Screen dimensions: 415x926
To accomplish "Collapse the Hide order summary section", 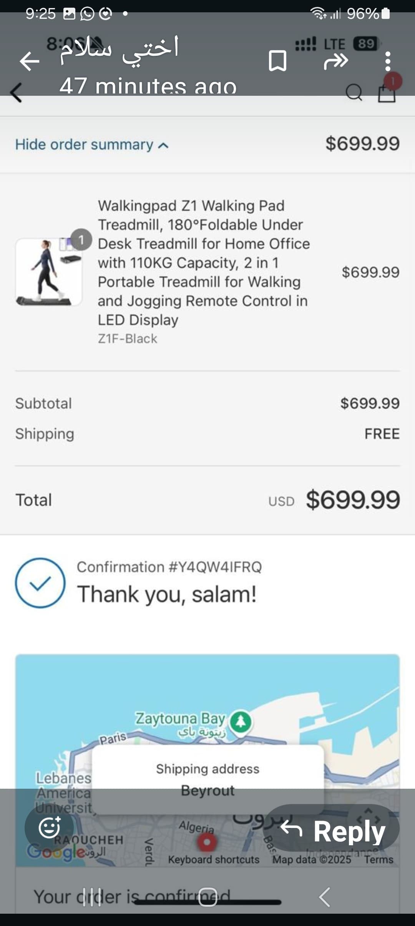I will pos(92,145).
